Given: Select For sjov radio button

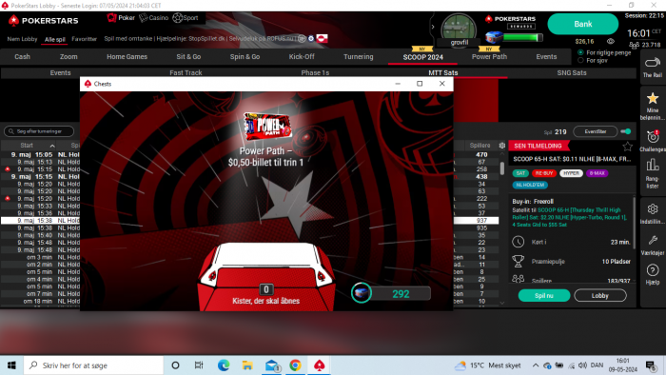Looking at the screenshot, I should tap(580, 60).
